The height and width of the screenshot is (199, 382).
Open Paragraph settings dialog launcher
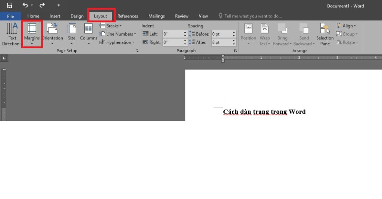pos(235,51)
